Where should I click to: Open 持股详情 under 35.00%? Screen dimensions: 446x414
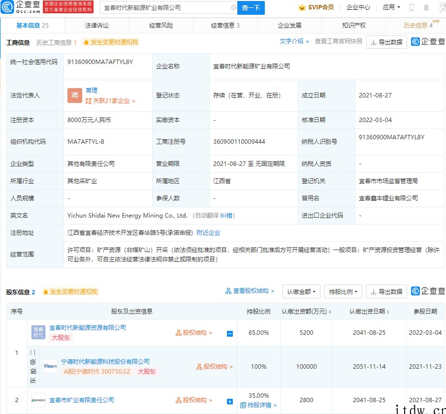tap(258, 405)
